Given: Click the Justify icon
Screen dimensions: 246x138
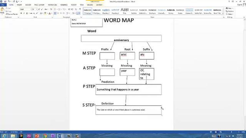Looking at the screenshot, I should coord(63,13).
